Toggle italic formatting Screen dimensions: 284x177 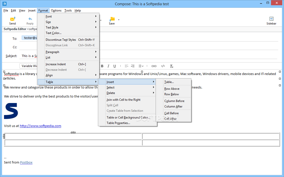point(108,66)
